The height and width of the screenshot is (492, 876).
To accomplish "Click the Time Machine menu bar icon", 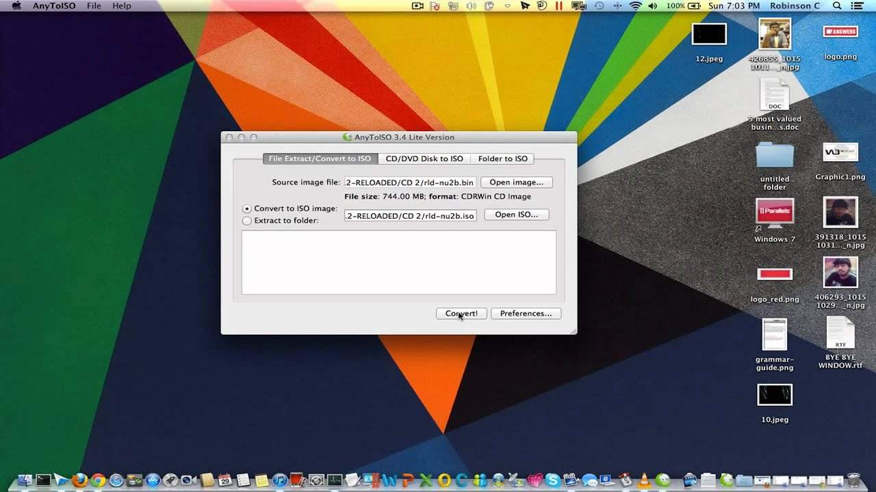I will [x=599, y=5].
